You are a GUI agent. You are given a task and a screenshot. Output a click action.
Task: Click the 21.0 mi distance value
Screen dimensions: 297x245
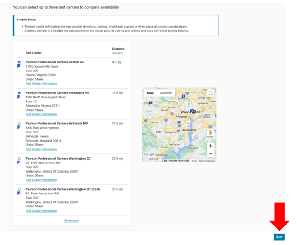(x=118, y=123)
